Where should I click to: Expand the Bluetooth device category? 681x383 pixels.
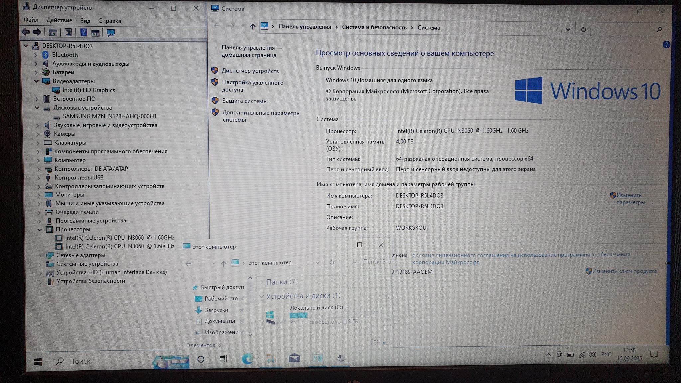36,55
